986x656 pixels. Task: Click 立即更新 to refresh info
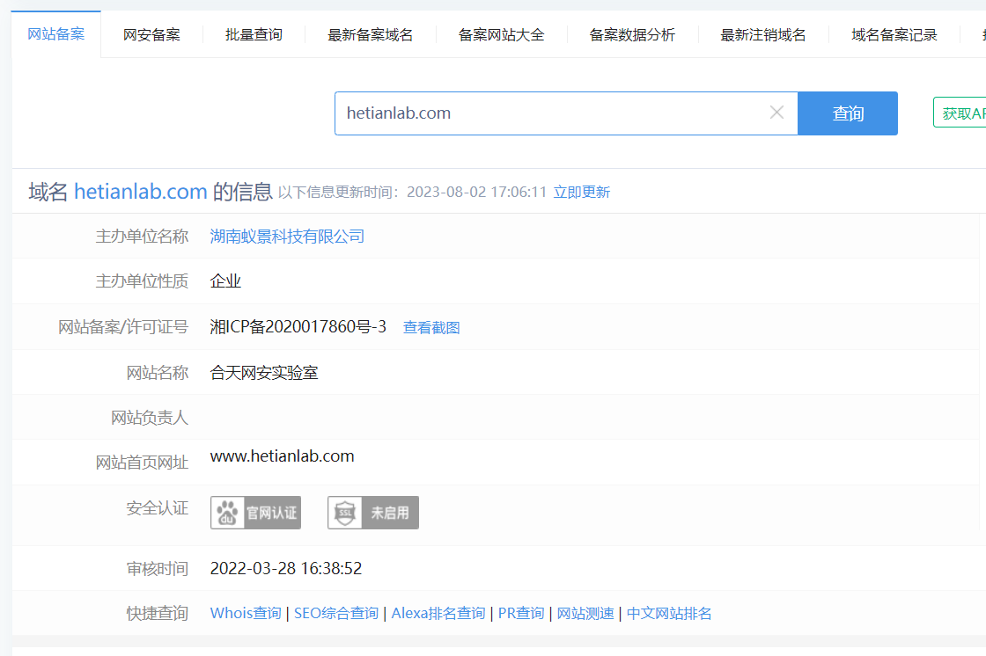[x=582, y=193]
